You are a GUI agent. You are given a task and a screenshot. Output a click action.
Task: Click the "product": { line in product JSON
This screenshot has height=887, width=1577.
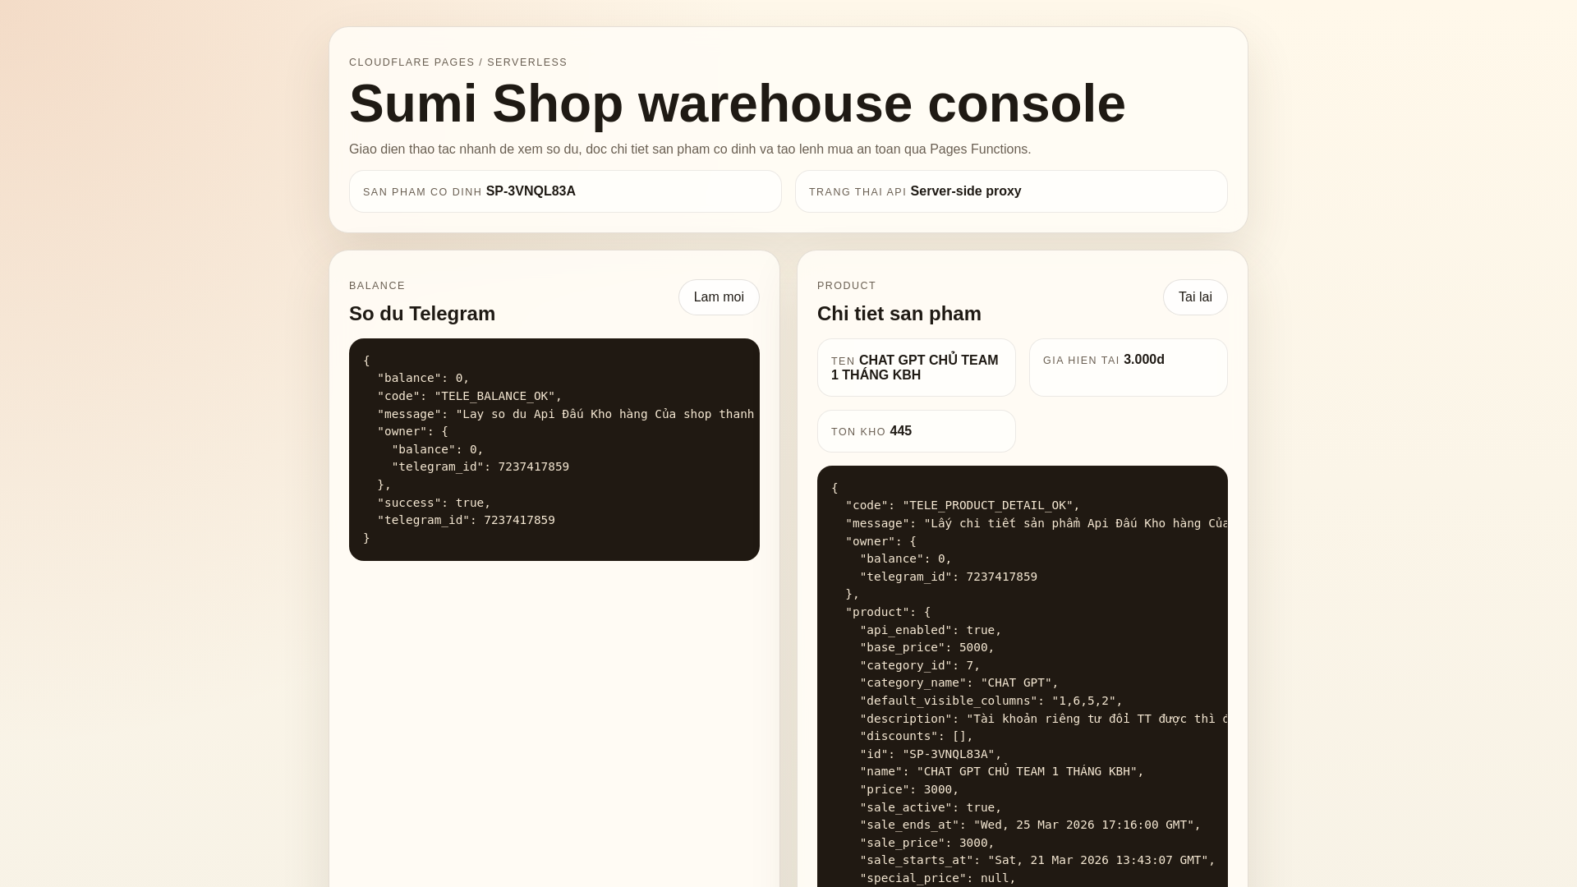[x=888, y=612]
